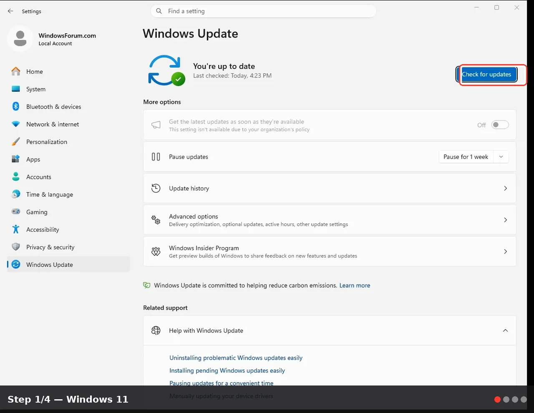Click the Windows Insider Program hearts icon
534x413 pixels.
(156, 251)
